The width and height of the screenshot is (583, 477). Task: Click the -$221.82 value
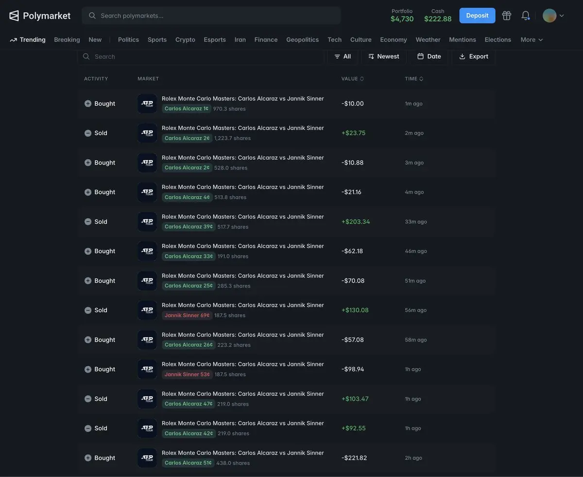354,458
